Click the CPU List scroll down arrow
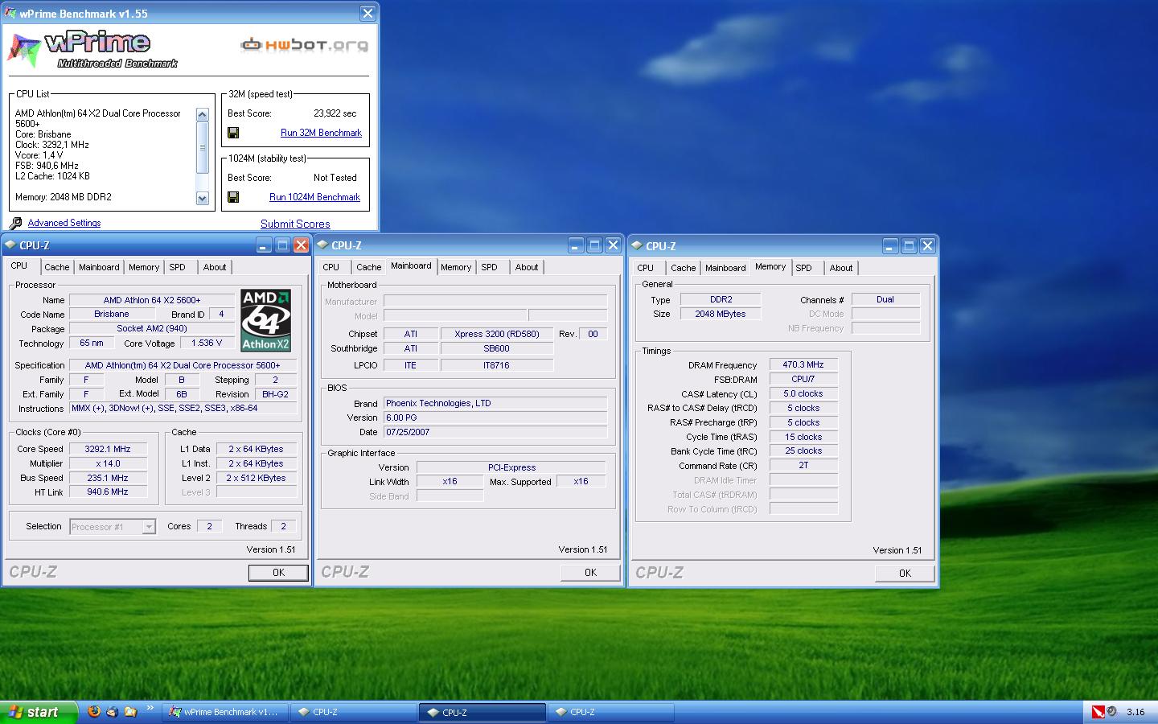This screenshot has height=724, width=1158. 203,199
